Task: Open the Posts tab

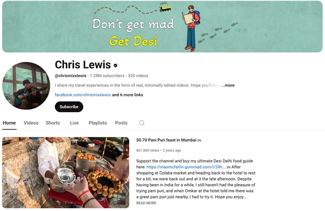Action: point(121,123)
